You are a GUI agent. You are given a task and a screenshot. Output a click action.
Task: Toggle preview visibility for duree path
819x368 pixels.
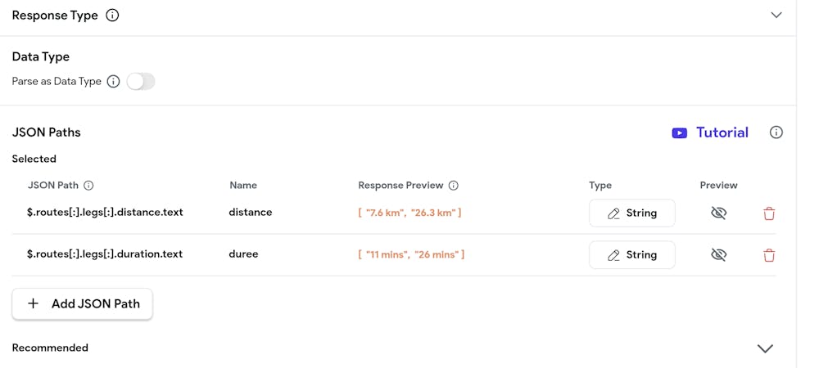(718, 255)
